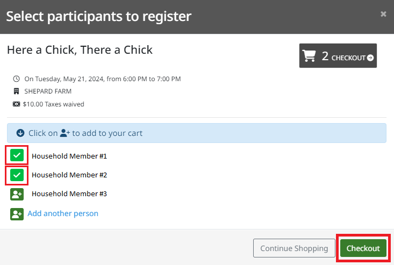Select the Household Member #1 label

click(69, 156)
